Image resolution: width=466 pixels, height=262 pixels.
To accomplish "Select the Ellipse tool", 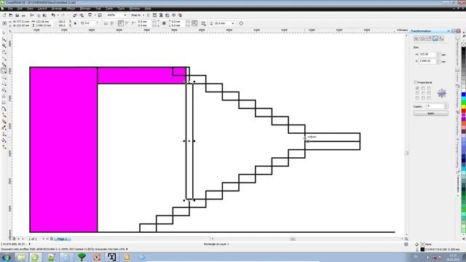I will pyautogui.click(x=4, y=77).
